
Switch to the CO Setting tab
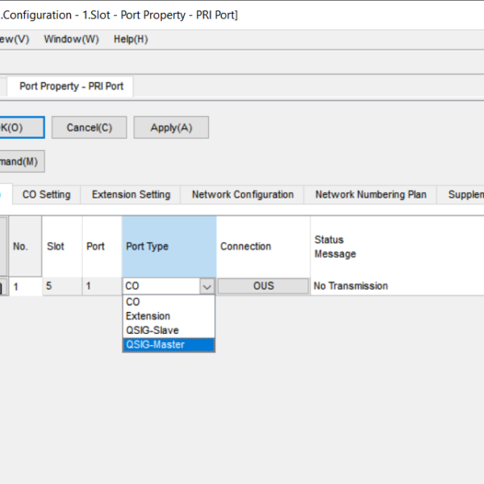(x=46, y=194)
